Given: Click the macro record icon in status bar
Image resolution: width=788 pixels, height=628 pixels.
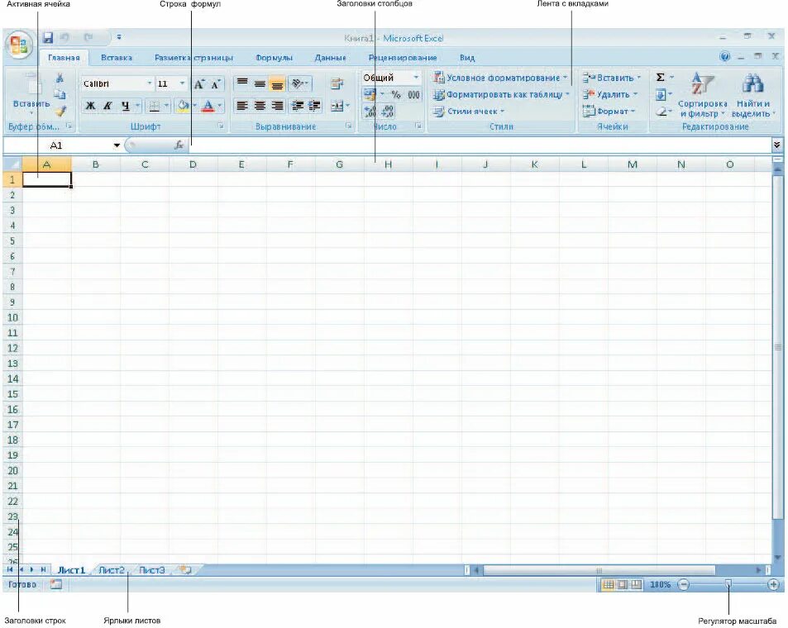Looking at the screenshot, I should click(55, 584).
